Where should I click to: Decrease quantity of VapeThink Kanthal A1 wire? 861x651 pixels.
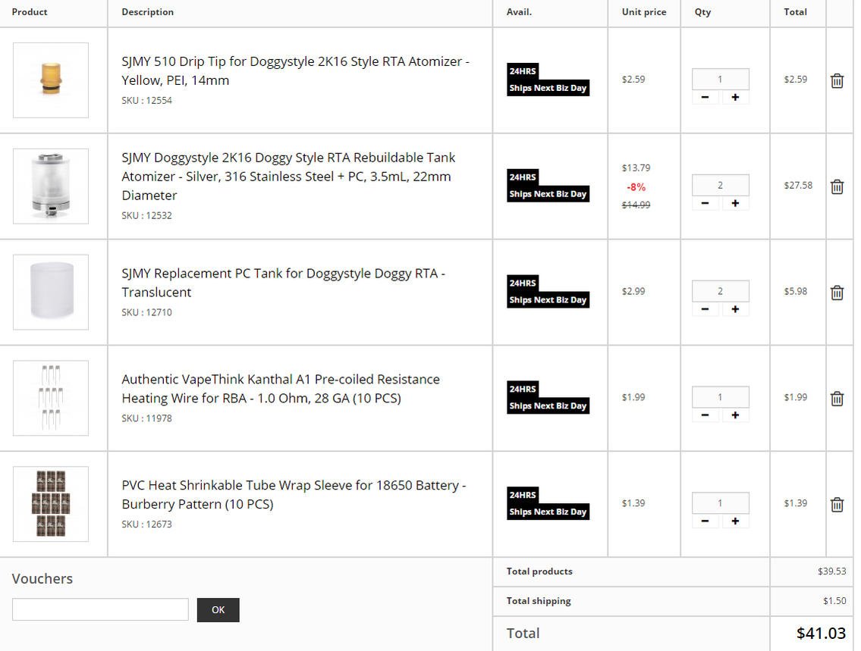pos(705,415)
